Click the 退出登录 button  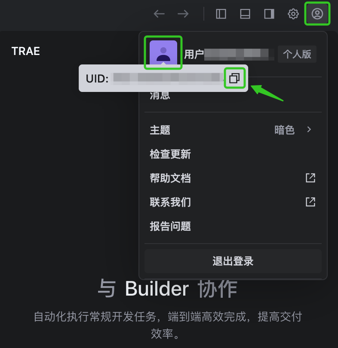click(x=233, y=261)
